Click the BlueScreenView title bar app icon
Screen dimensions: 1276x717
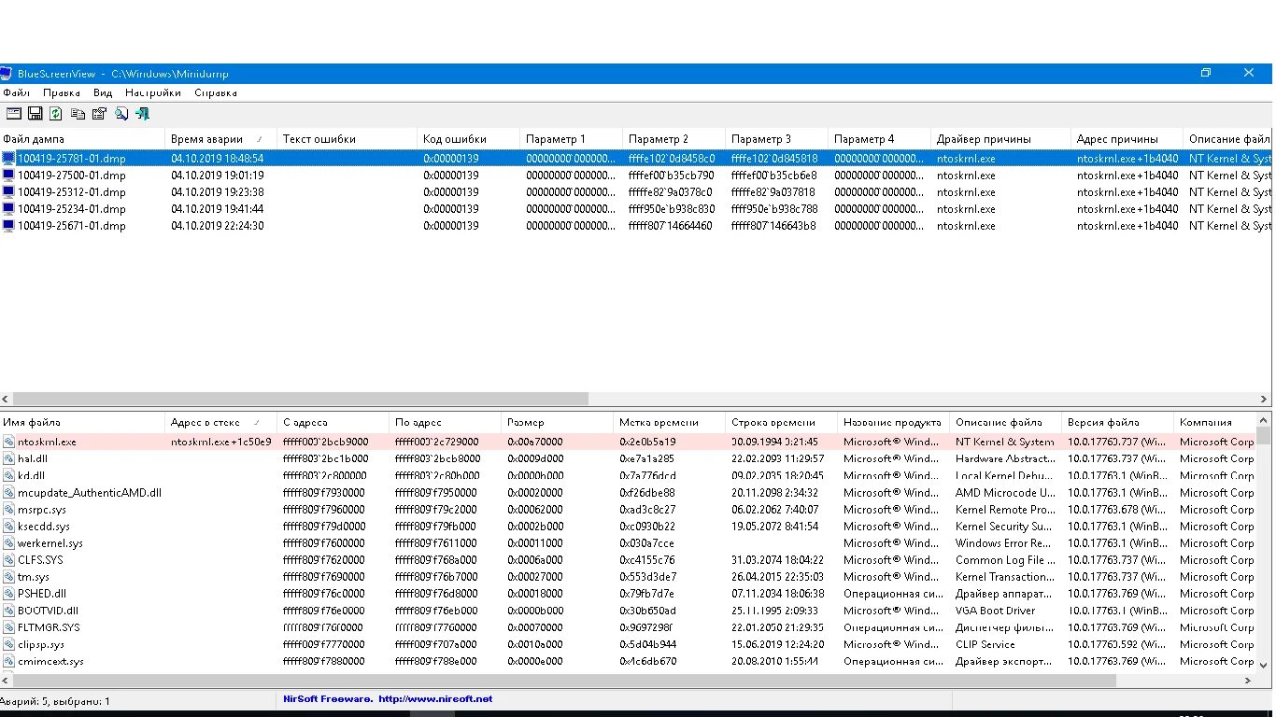7,73
